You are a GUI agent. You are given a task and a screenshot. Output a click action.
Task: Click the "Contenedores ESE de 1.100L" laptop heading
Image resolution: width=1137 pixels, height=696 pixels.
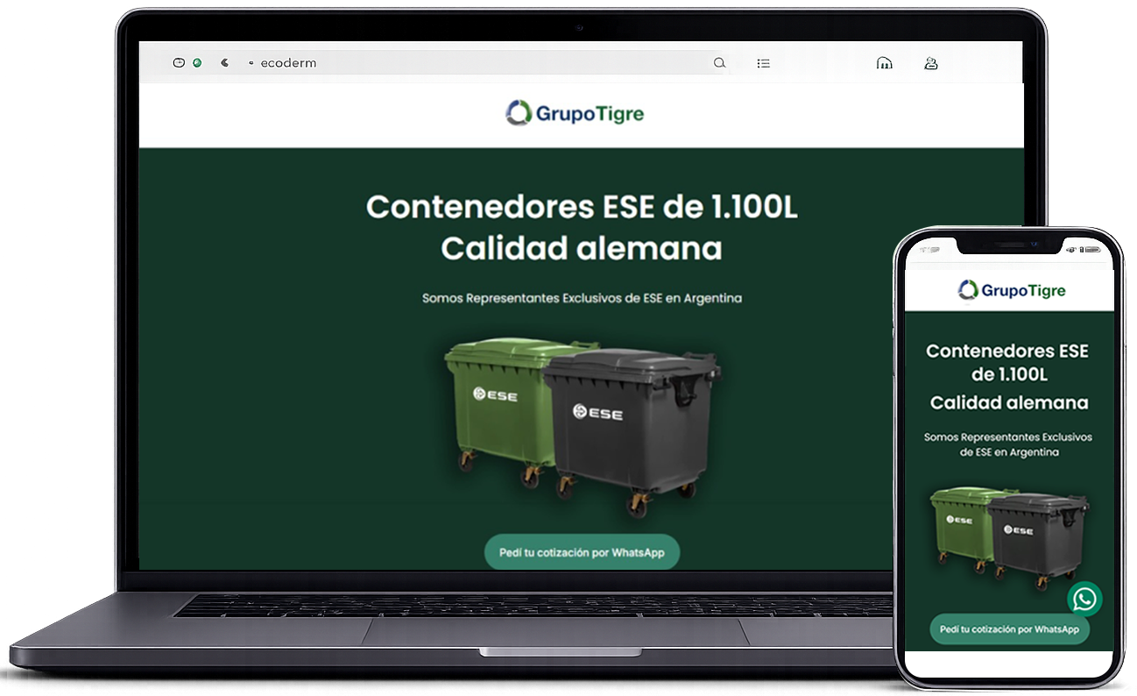(x=582, y=208)
